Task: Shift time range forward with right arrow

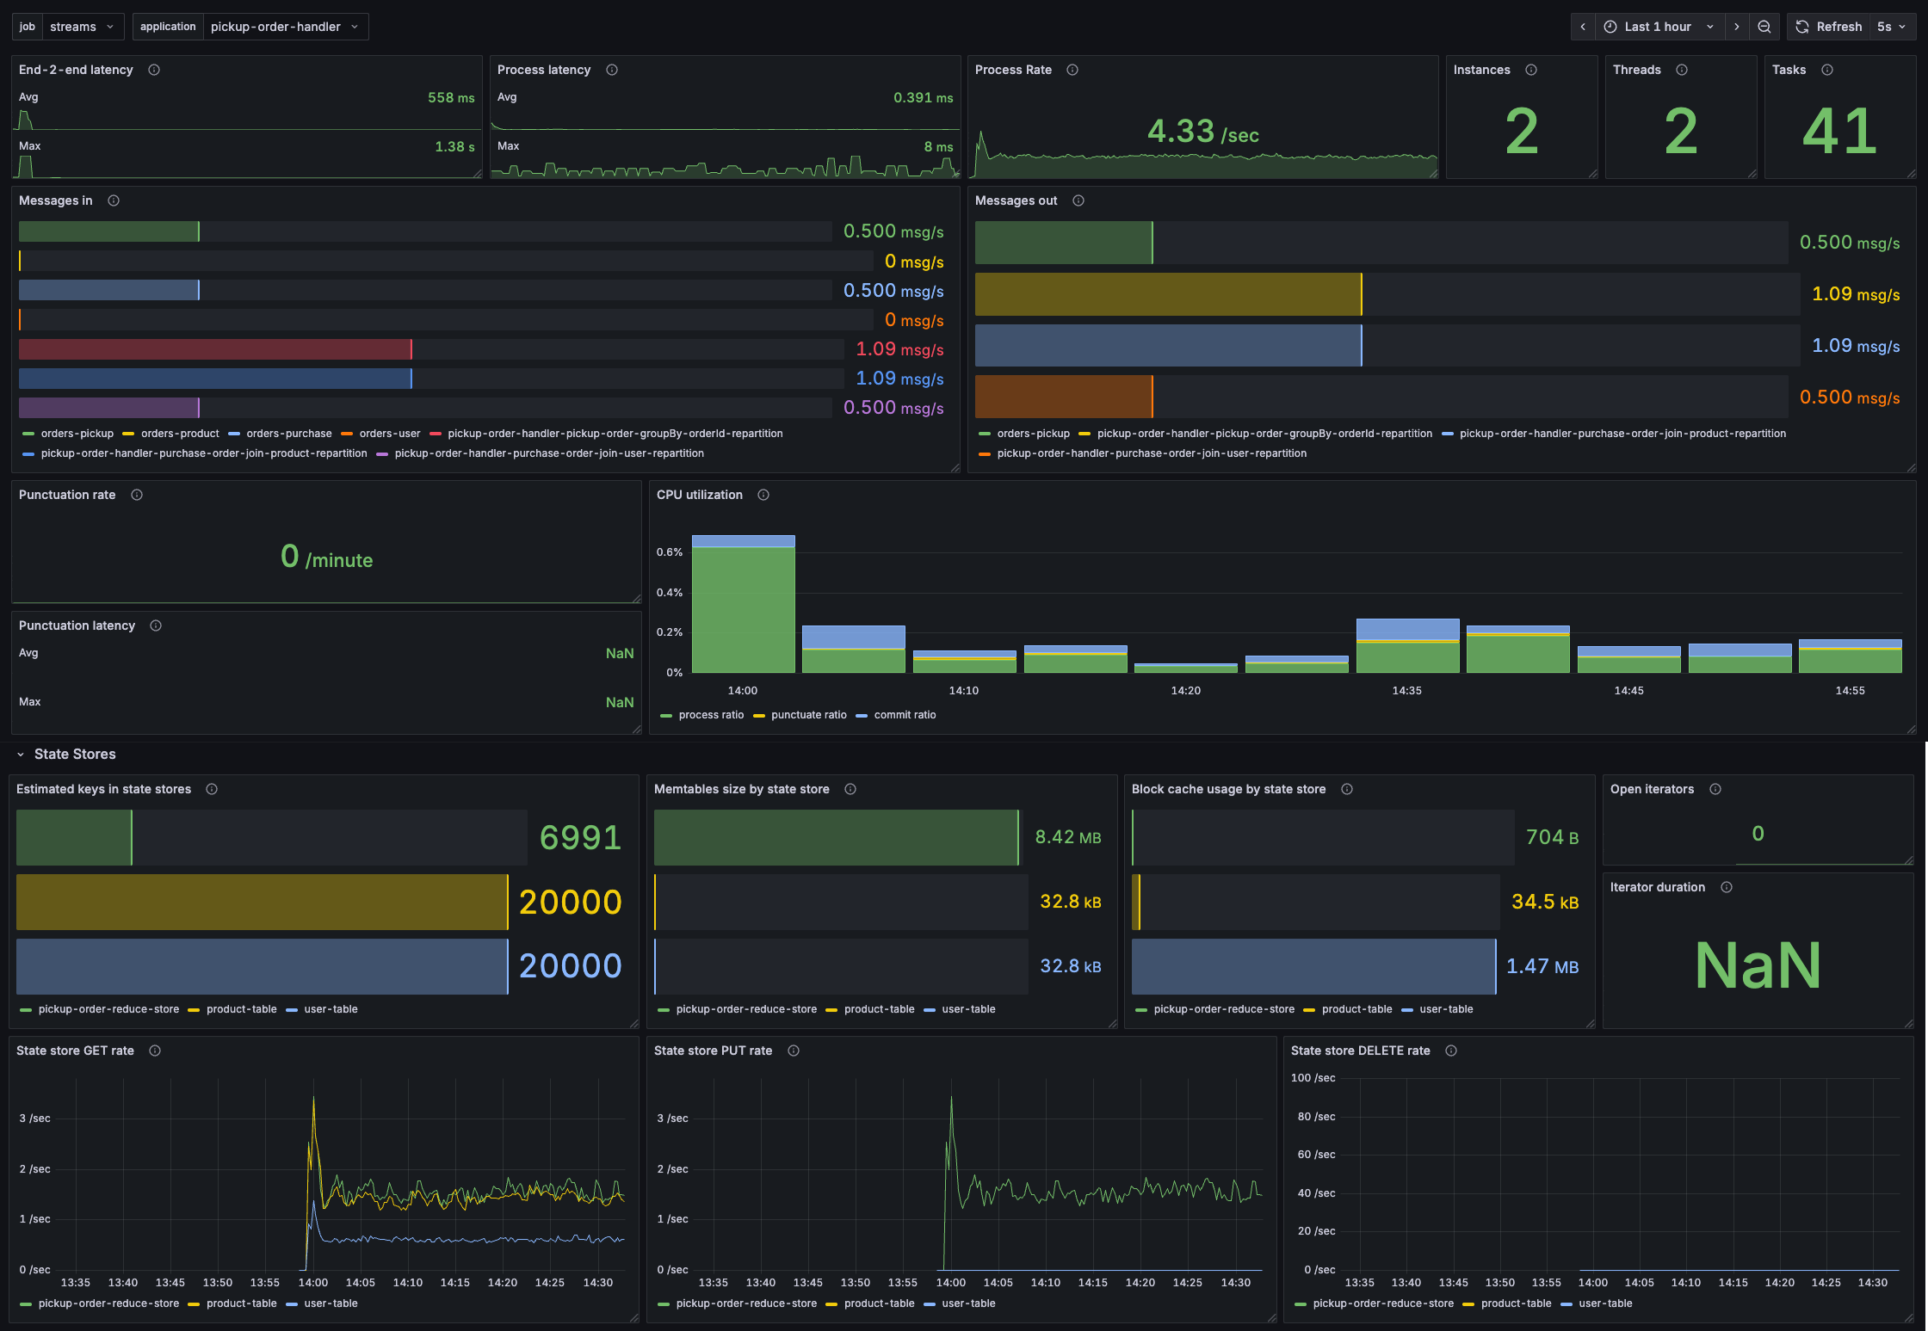Action: [1737, 27]
